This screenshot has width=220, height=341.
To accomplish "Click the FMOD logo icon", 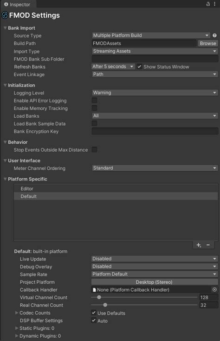I will (5, 15).
